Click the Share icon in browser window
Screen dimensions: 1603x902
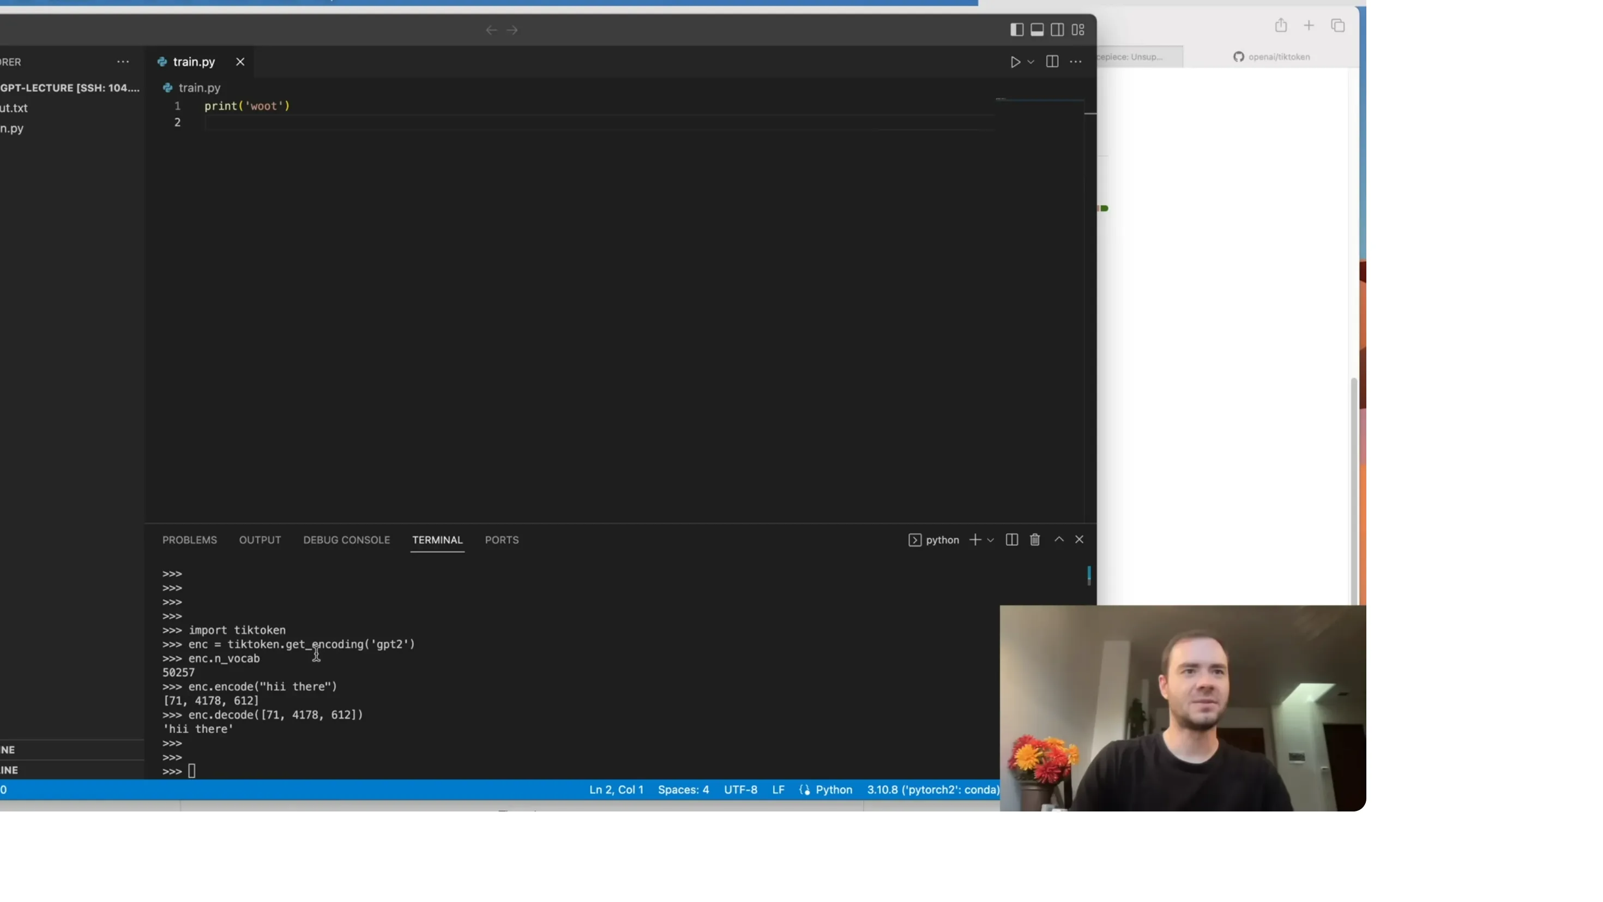pos(1281,26)
